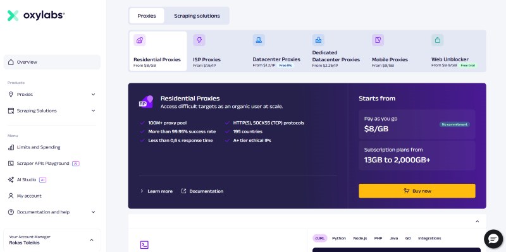
Task: Click the Pay as you go $8/GB box
Action: coord(417,124)
